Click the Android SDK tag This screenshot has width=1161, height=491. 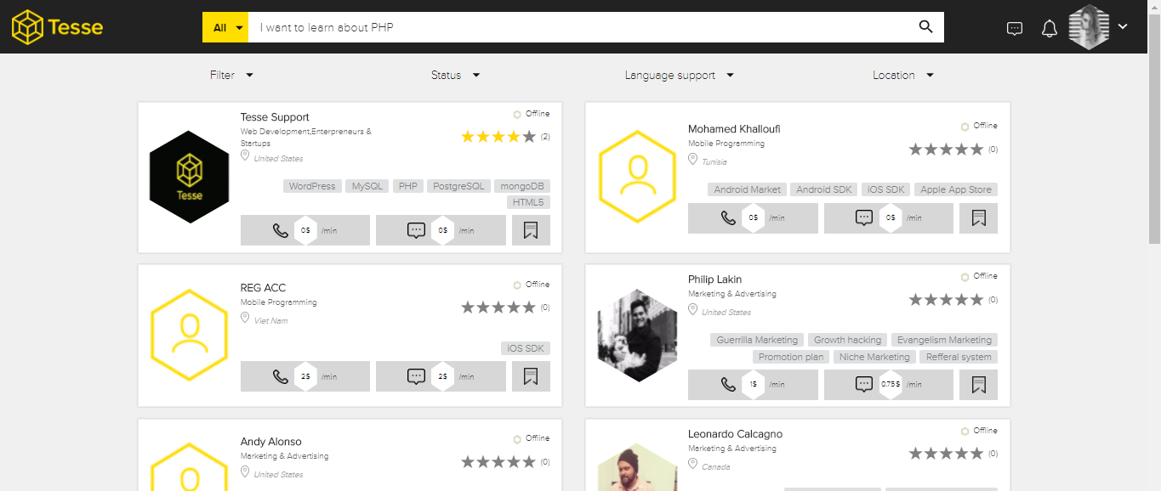point(824,189)
